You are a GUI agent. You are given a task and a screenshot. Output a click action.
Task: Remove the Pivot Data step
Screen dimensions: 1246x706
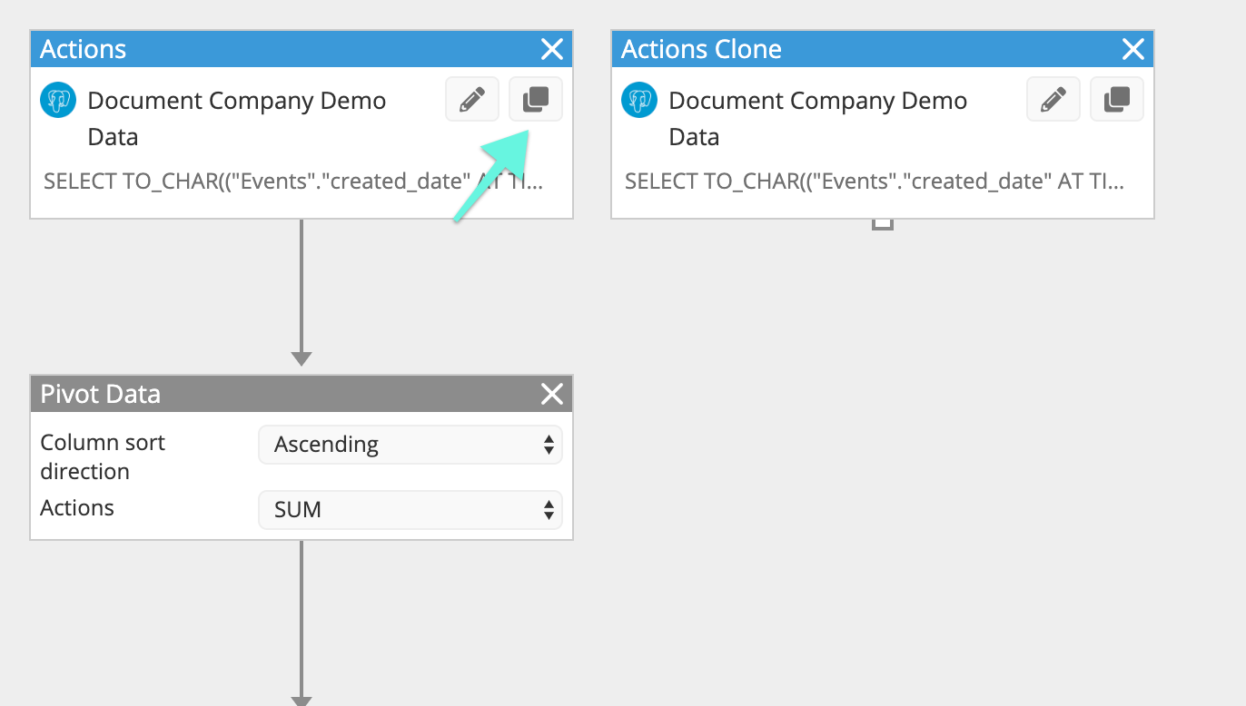(x=552, y=394)
